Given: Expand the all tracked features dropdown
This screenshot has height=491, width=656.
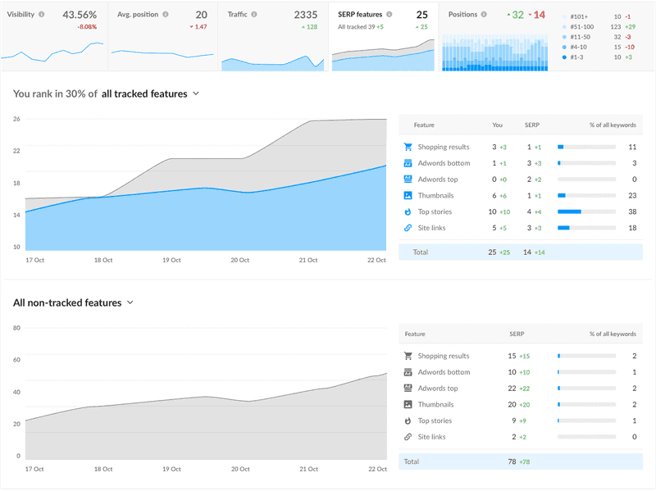Looking at the screenshot, I should [195, 93].
